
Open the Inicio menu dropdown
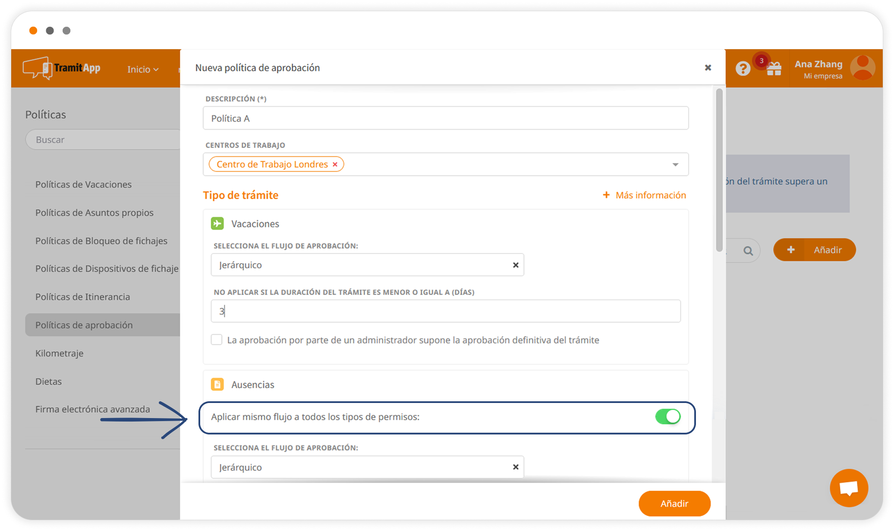click(143, 69)
